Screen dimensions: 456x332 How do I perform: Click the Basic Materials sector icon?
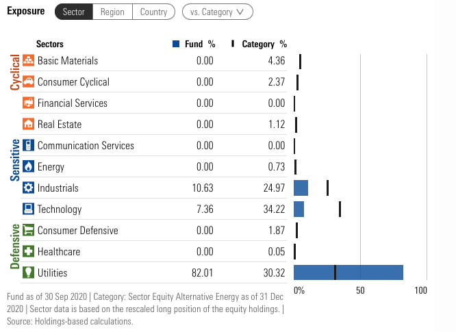tap(29, 61)
